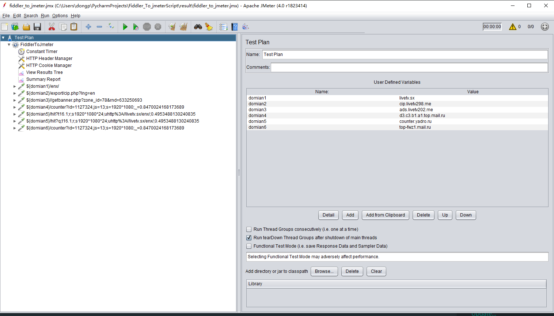Click the What's this node icon

pos(246,27)
